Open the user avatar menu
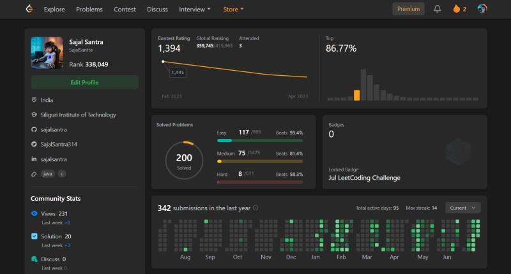The width and height of the screenshot is (511, 274). point(482,9)
